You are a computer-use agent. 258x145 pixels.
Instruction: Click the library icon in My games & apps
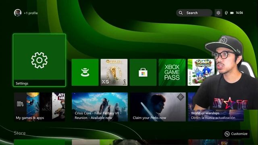pyautogui.click(x=20, y=104)
